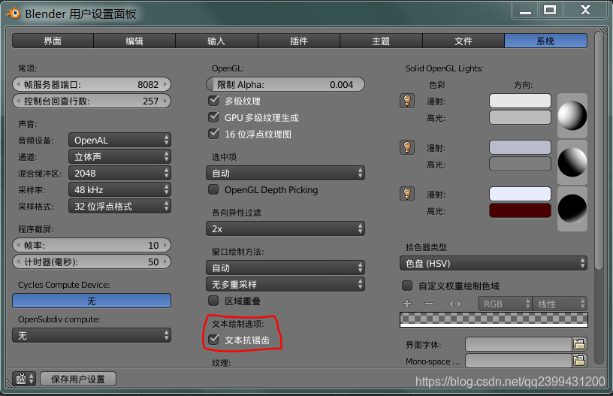
Task: Switch to 输入 tab
Action: pyautogui.click(x=216, y=41)
